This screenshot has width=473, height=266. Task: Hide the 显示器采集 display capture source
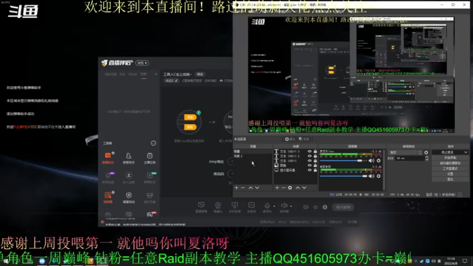click(309, 170)
